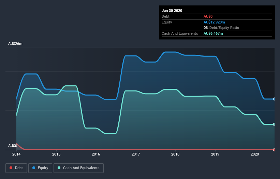Viewport: 280px width, 179px height.
Task: Click the Equity label in tooltip
Action: point(167,22)
